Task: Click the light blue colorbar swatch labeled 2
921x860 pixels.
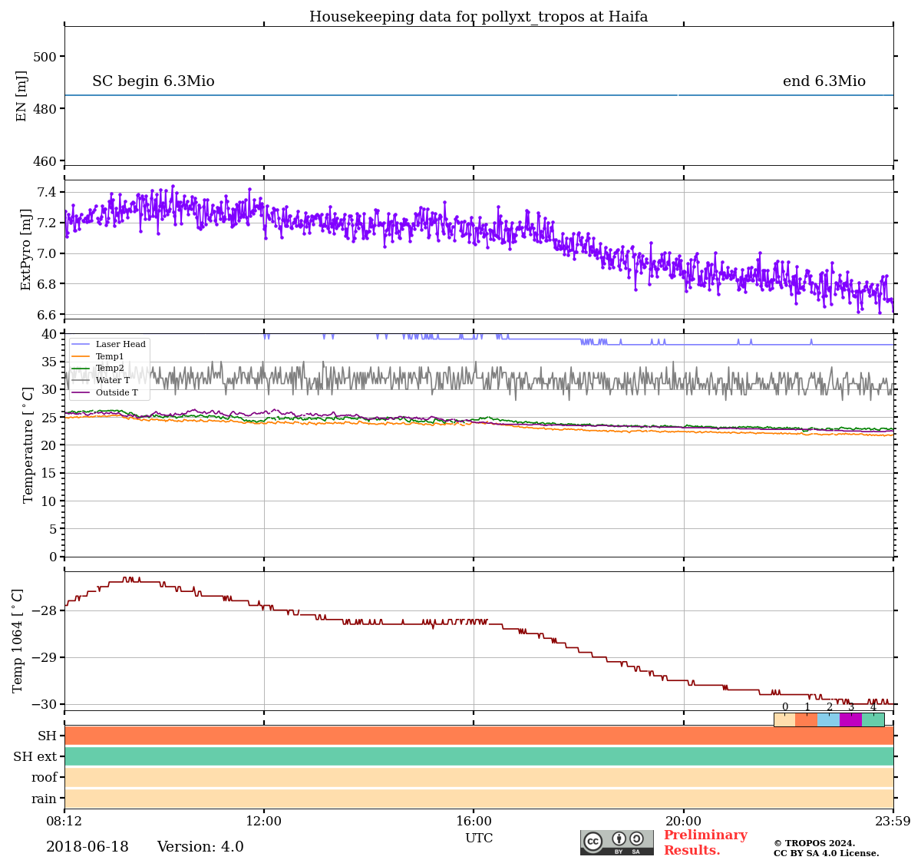Action: [828, 719]
